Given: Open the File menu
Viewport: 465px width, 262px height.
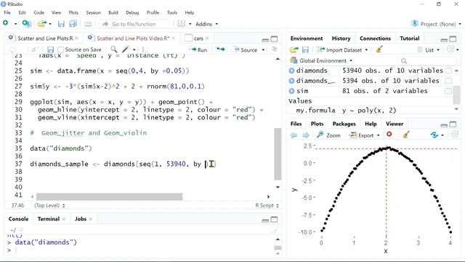Looking at the screenshot, I should click(7, 12).
